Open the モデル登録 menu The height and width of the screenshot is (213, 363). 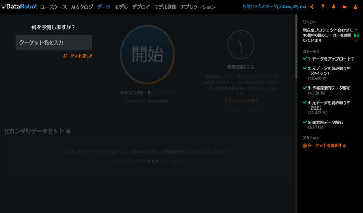click(x=165, y=7)
